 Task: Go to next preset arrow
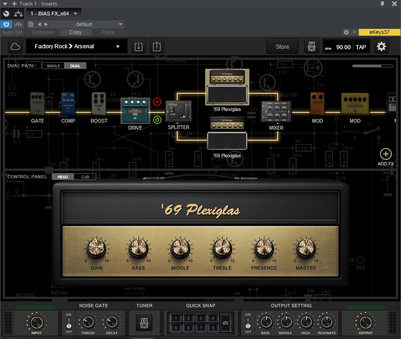pos(46,24)
